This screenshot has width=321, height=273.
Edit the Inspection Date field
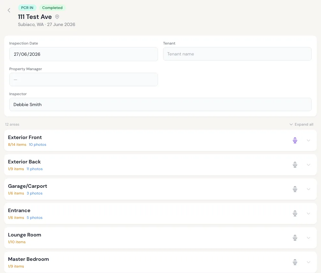tap(83, 54)
